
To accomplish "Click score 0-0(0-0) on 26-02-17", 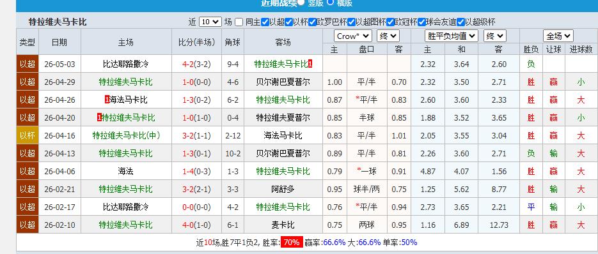I will click(x=196, y=207).
